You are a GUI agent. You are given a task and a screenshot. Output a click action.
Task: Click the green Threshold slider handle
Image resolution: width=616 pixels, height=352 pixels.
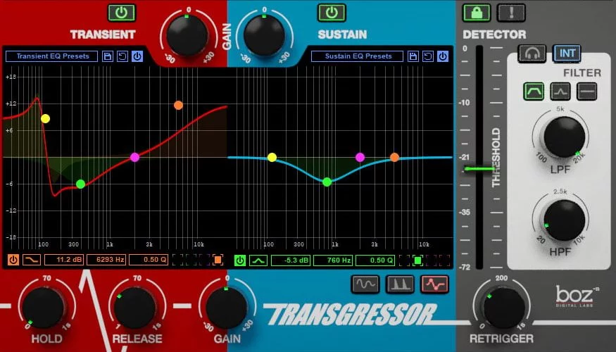click(x=479, y=170)
